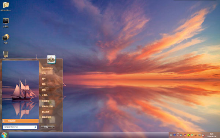Click the 关机 shutdown button
The image size is (220, 138).
tap(46, 127)
